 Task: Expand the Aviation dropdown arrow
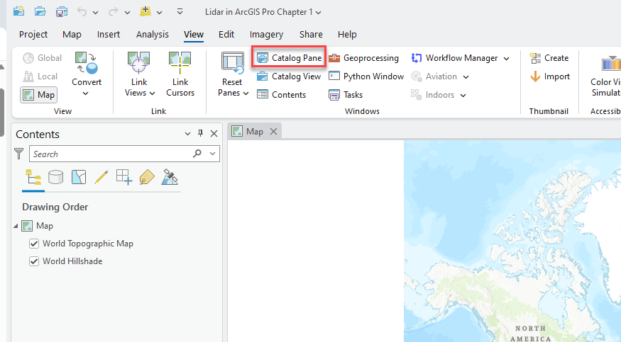coord(466,77)
